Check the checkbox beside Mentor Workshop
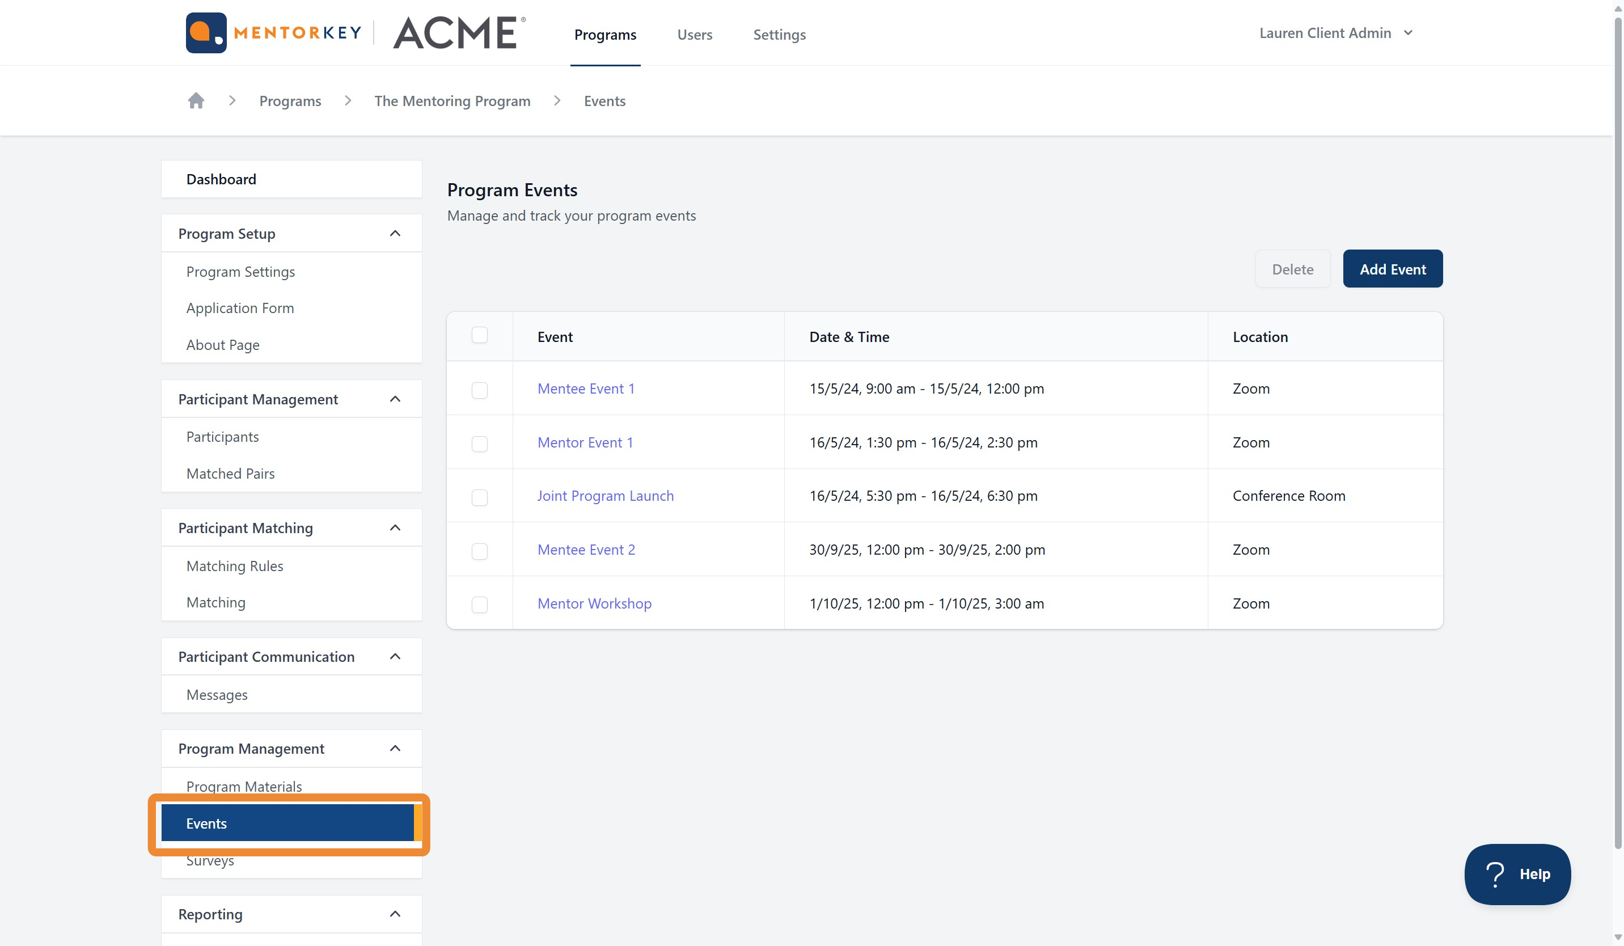Image resolution: width=1624 pixels, height=946 pixels. (x=480, y=605)
